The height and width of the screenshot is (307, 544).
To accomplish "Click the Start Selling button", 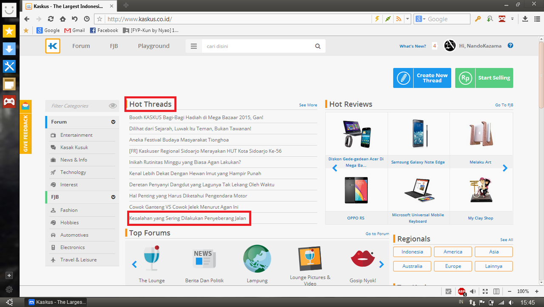I will pos(484,78).
